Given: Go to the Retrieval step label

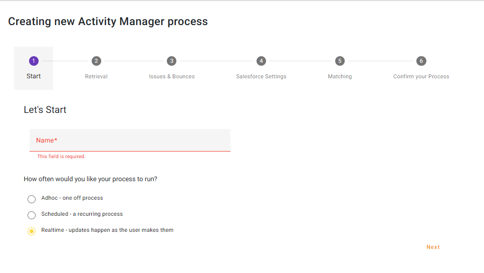Looking at the screenshot, I should pyautogui.click(x=96, y=77).
